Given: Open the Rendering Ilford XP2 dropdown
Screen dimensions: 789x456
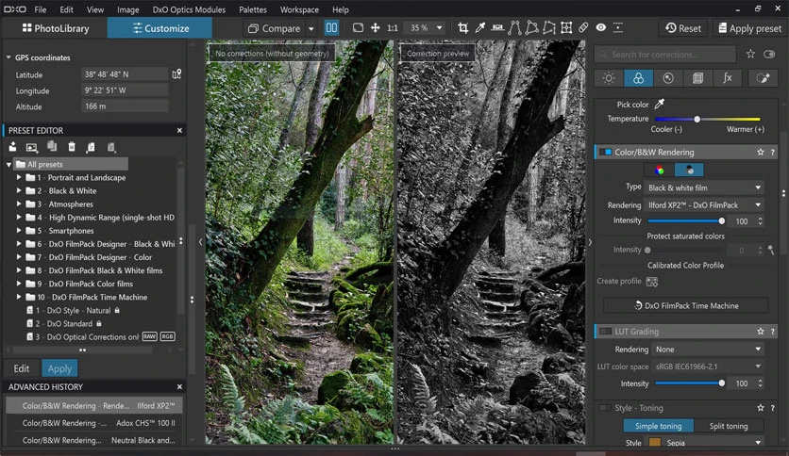Looking at the screenshot, I should (x=704, y=204).
